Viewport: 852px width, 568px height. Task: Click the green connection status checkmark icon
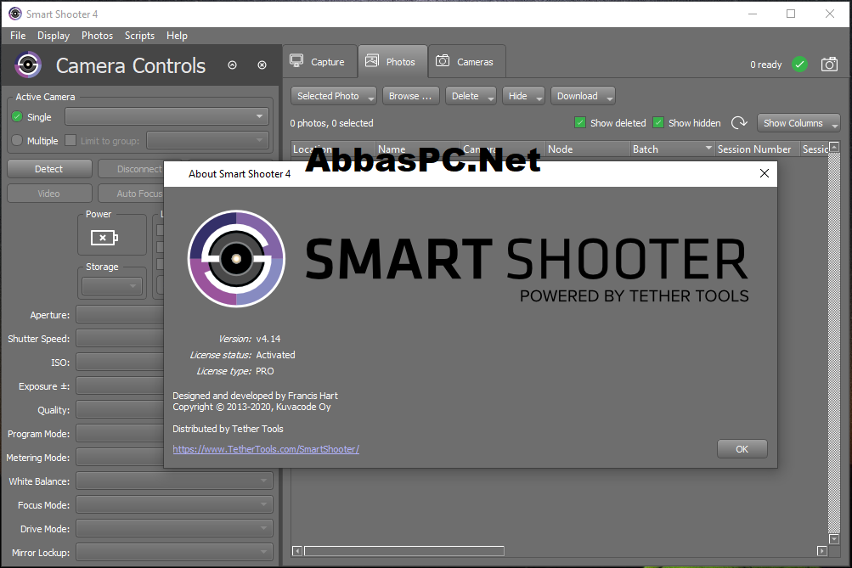click(799, 65)
